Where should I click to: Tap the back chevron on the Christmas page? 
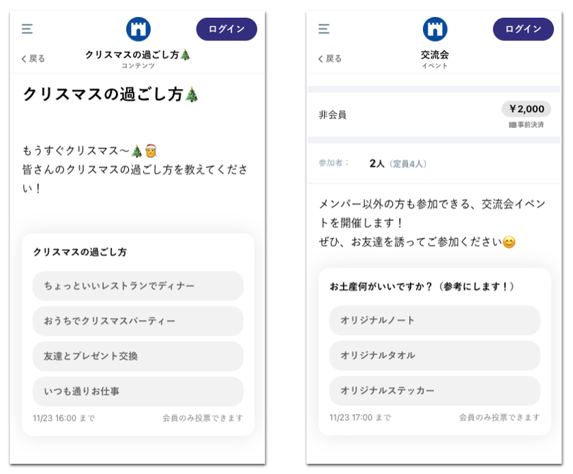[x=23, y=59]
